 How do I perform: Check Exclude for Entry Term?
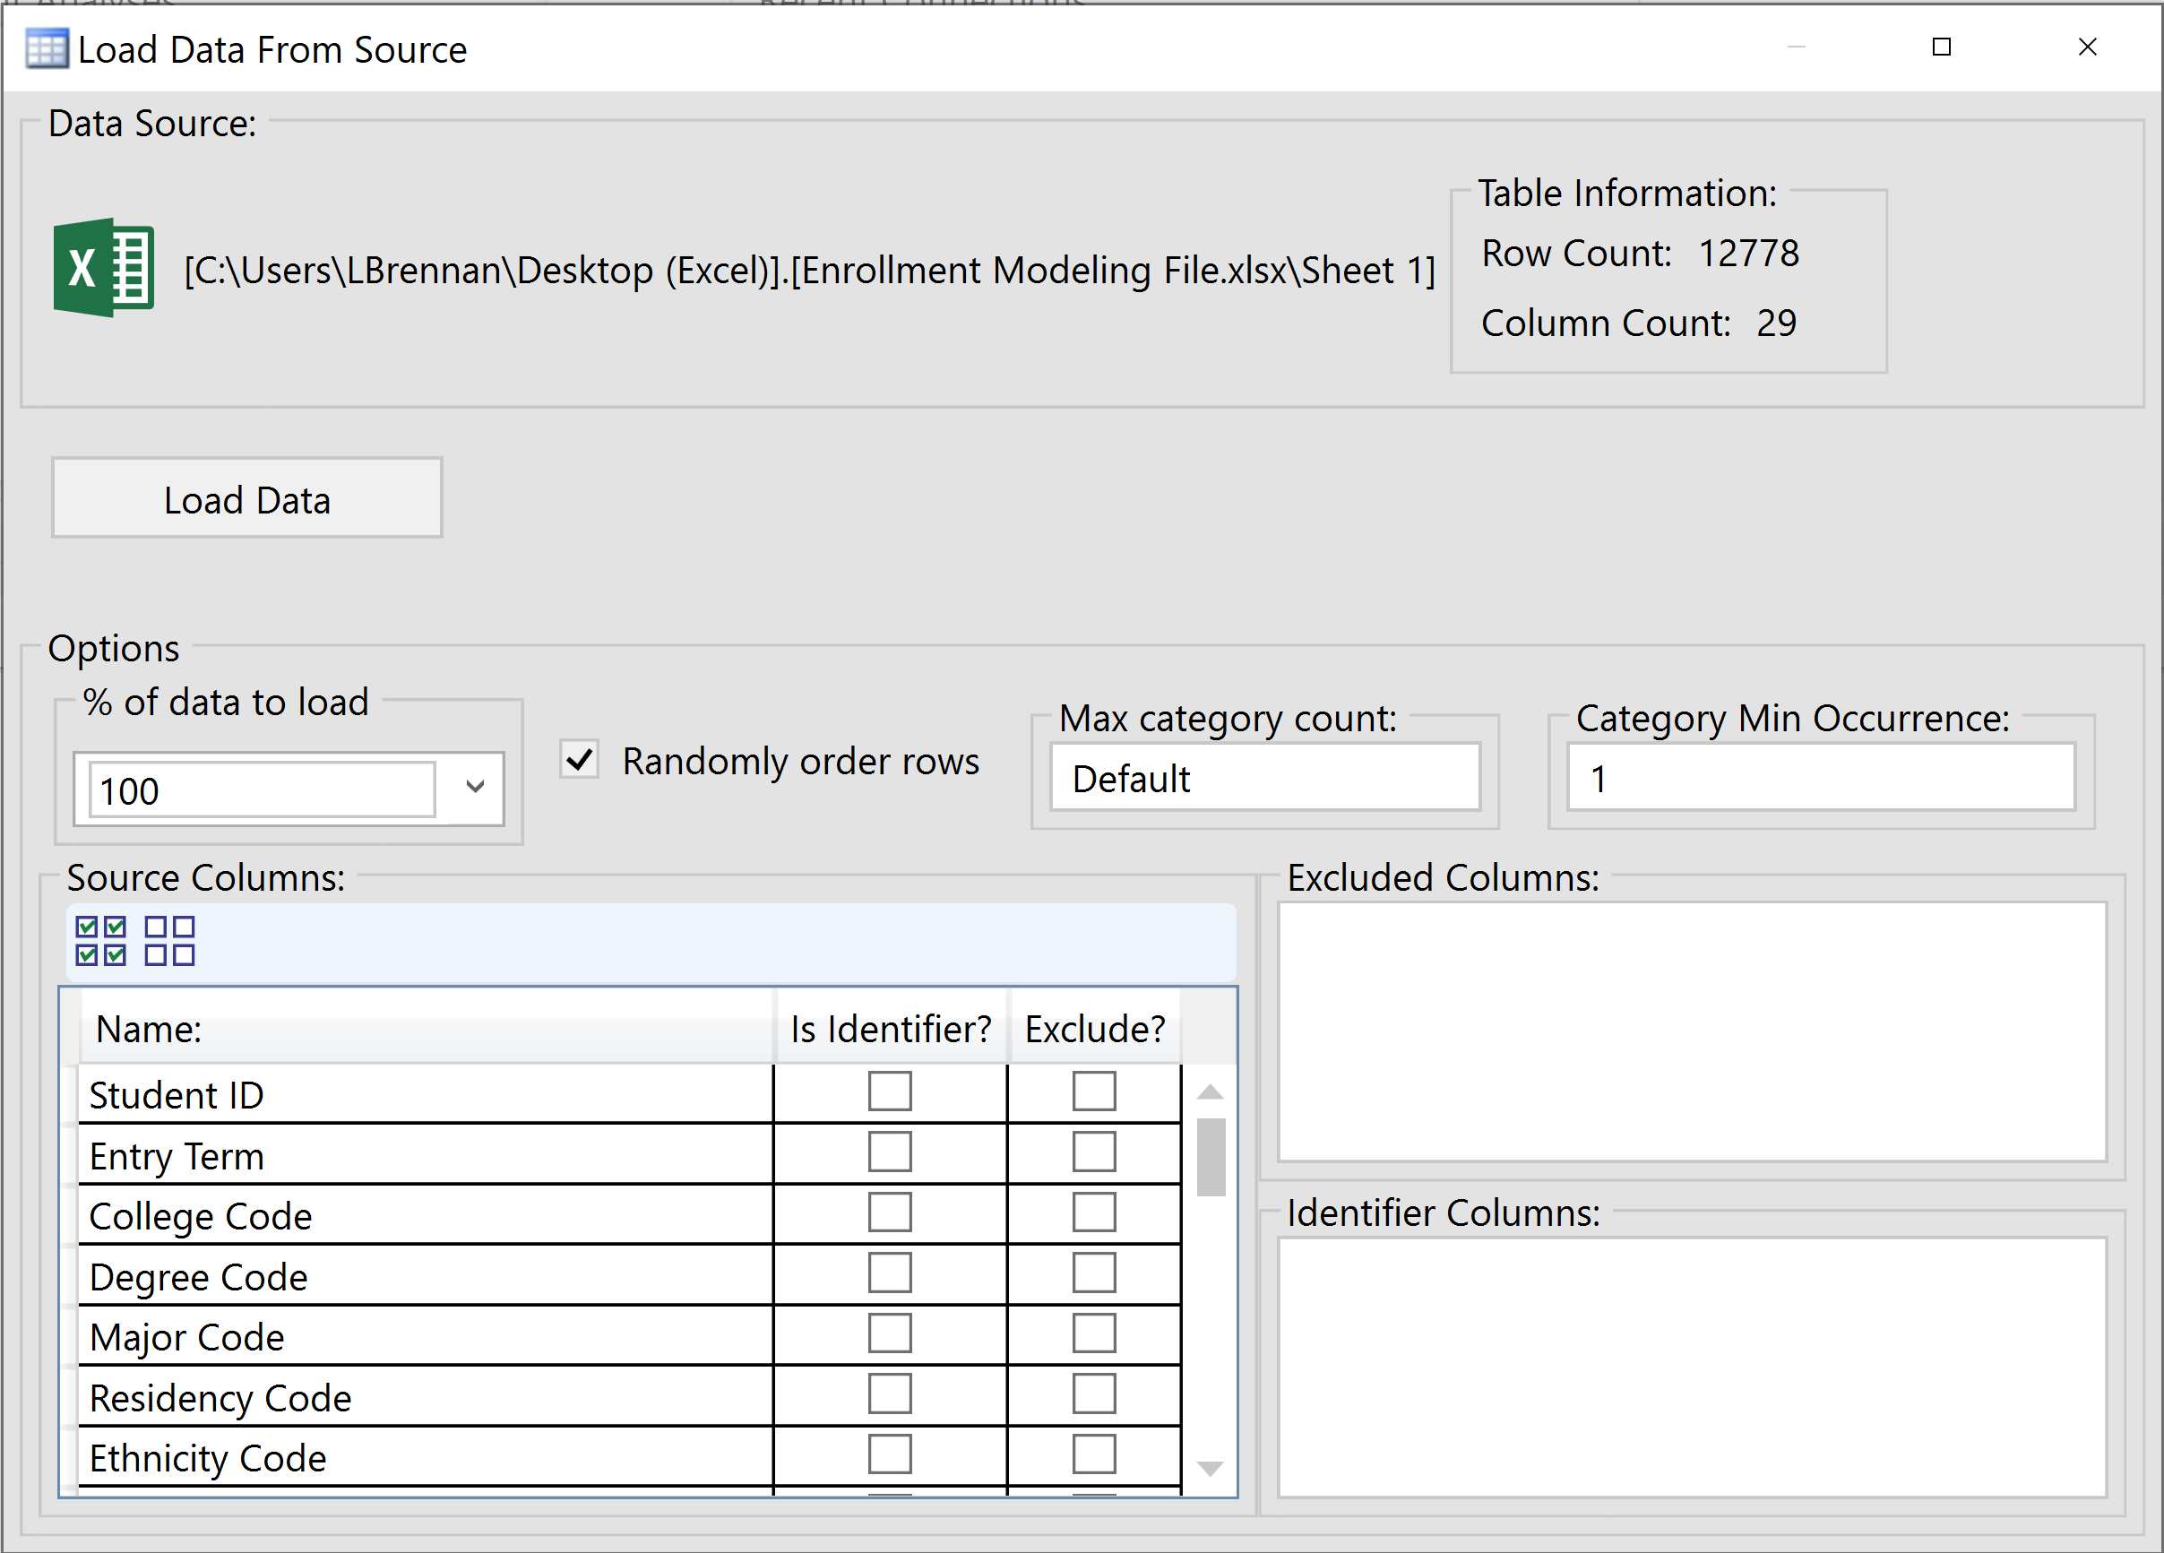[1093, 1152]
